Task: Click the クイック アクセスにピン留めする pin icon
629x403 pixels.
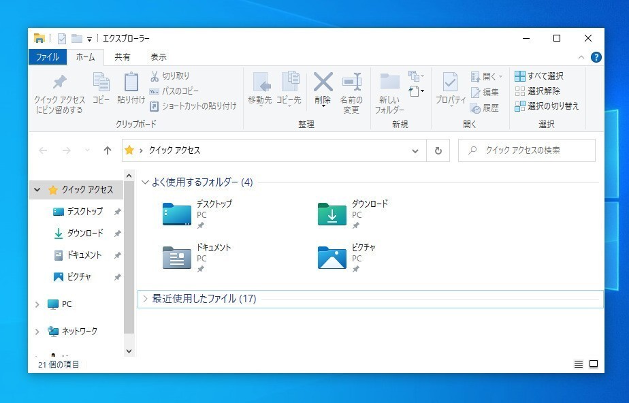Action: [x=59, y=82]
